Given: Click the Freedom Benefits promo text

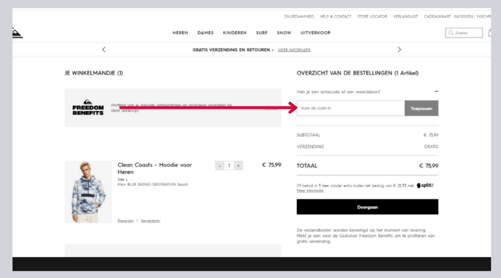Looking at the screenshot, I should tap(172, 108).
